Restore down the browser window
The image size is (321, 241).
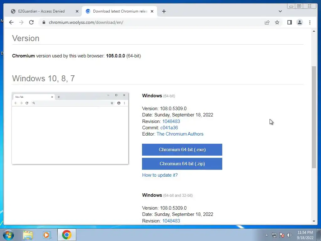(299, 6)
